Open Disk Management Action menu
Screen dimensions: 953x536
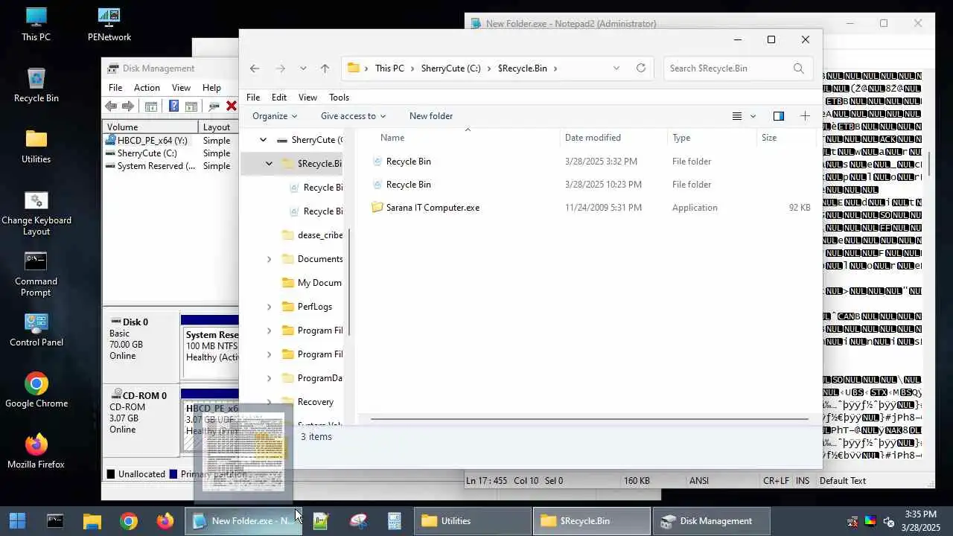[147, 88]
